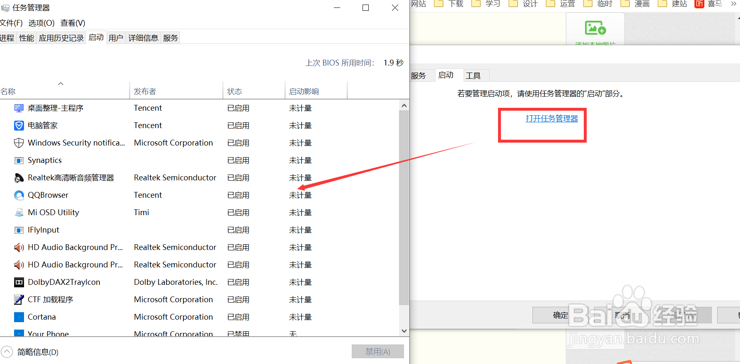Click the DolbyDAX2TrayIcon icon
The image size is (740, 364).
[x=19, y=282]
